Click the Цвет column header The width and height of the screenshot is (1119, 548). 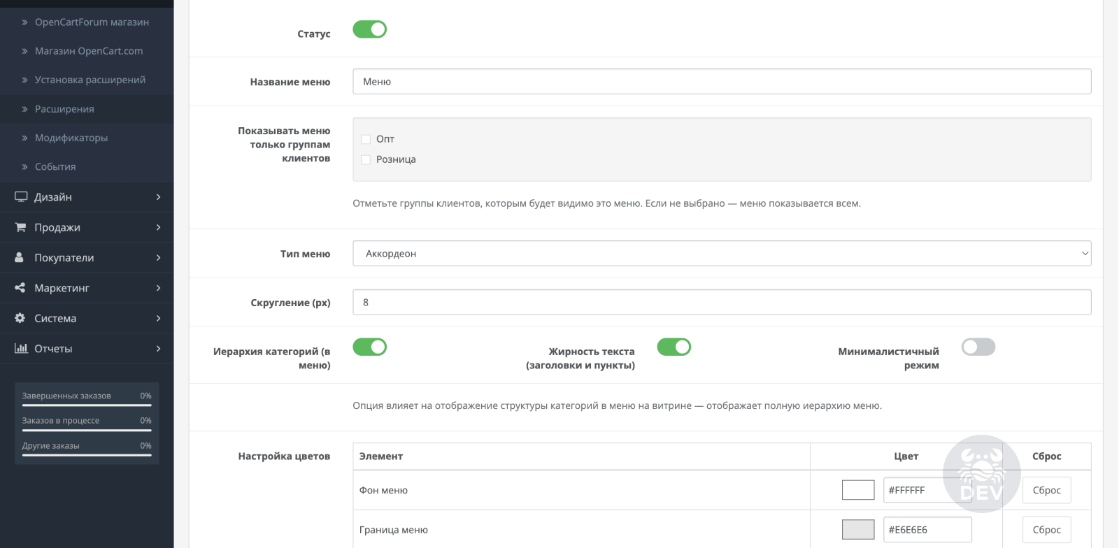pos(906,456)
